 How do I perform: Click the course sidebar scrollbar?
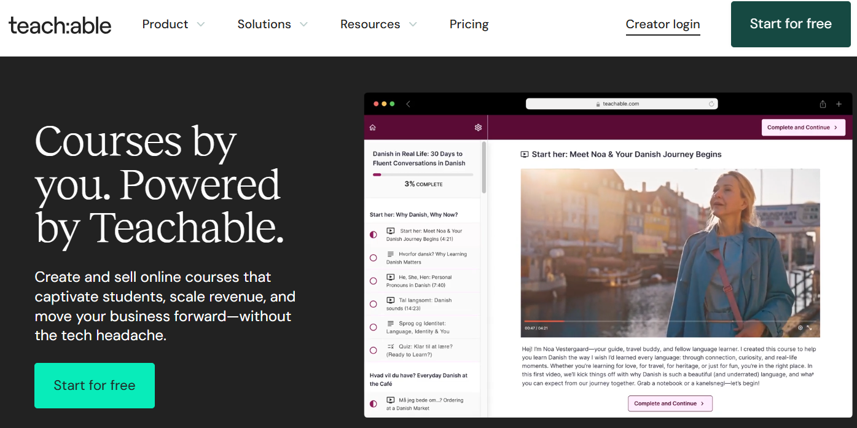pyautogui.click(x=484, y=167)
